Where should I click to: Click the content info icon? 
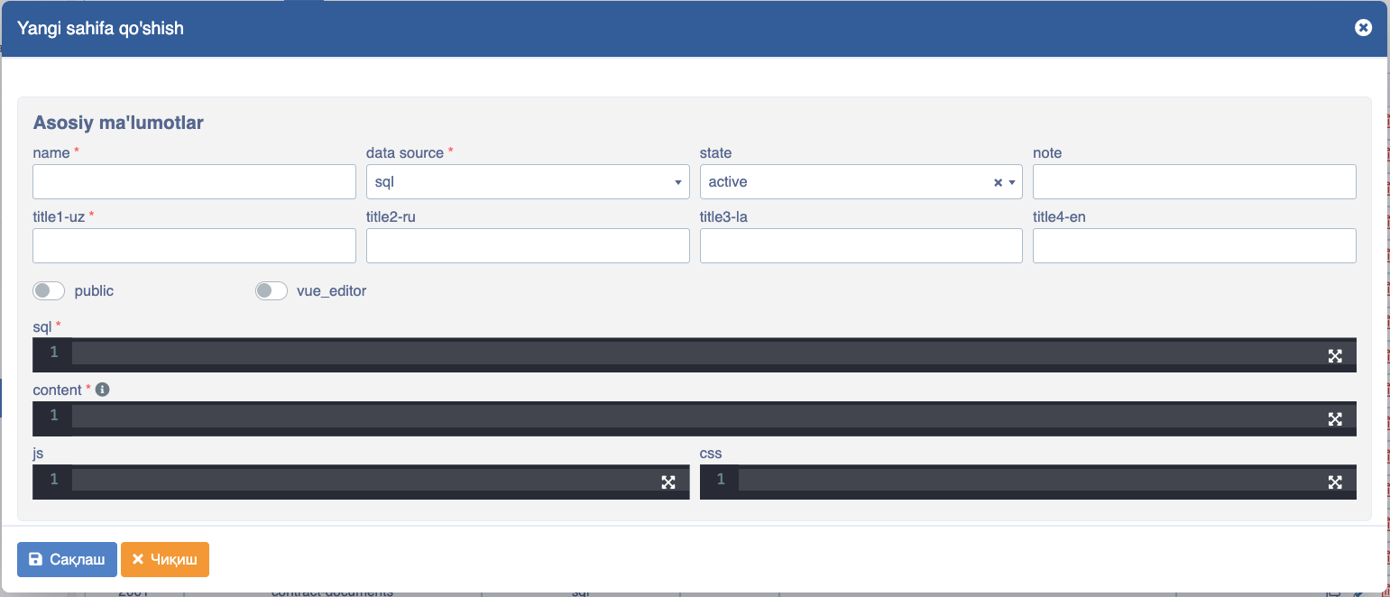[102, 390]
